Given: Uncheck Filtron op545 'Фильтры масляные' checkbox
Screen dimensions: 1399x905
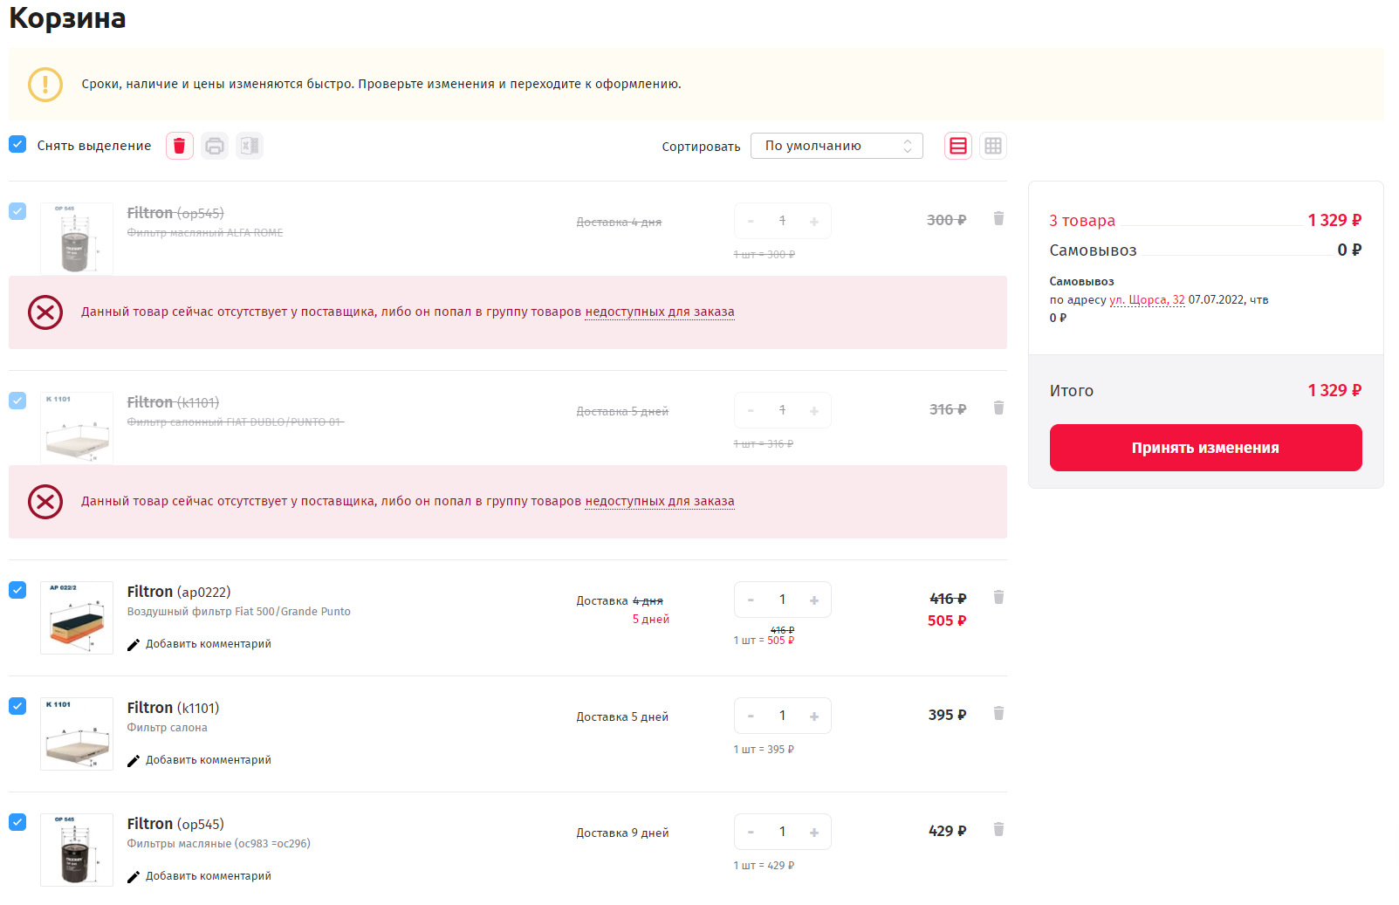Looking at the screenshot, I should pyautogui.click(x=17, y=822).
